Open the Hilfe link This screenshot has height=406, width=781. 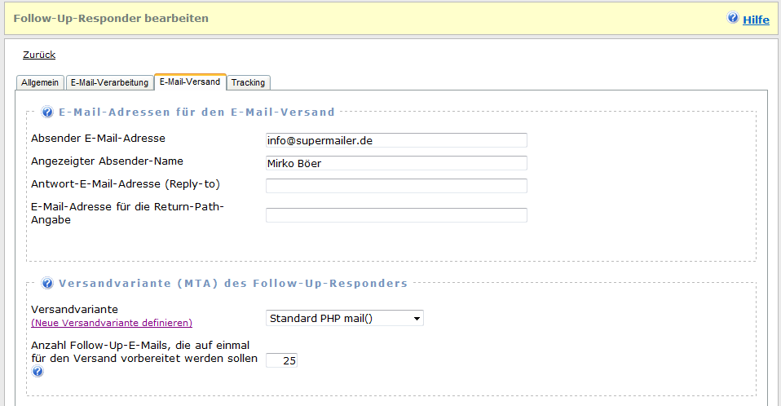756,20
